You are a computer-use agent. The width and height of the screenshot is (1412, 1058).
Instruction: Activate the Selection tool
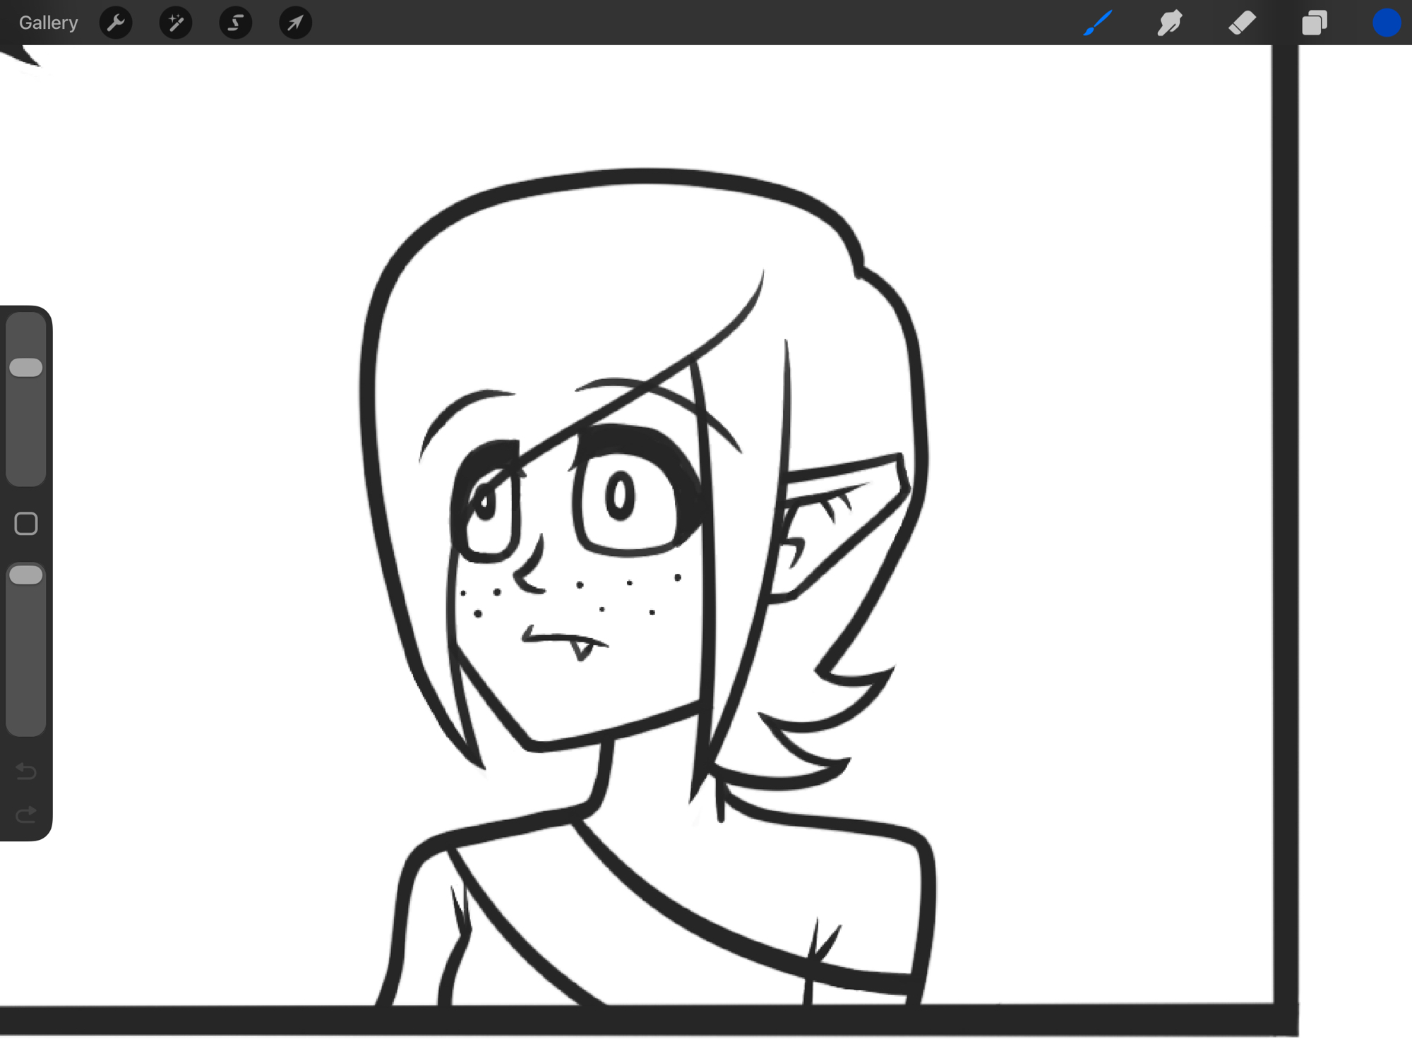[235, 23]
